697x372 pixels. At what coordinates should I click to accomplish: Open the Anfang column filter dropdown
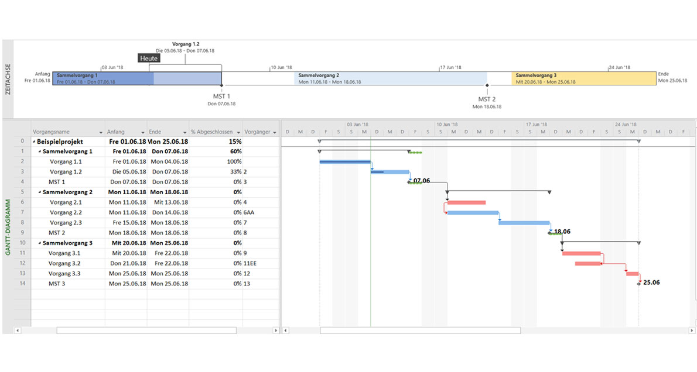142,132
